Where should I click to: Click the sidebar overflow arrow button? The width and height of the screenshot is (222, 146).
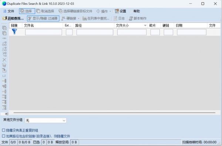click(6, 114)
